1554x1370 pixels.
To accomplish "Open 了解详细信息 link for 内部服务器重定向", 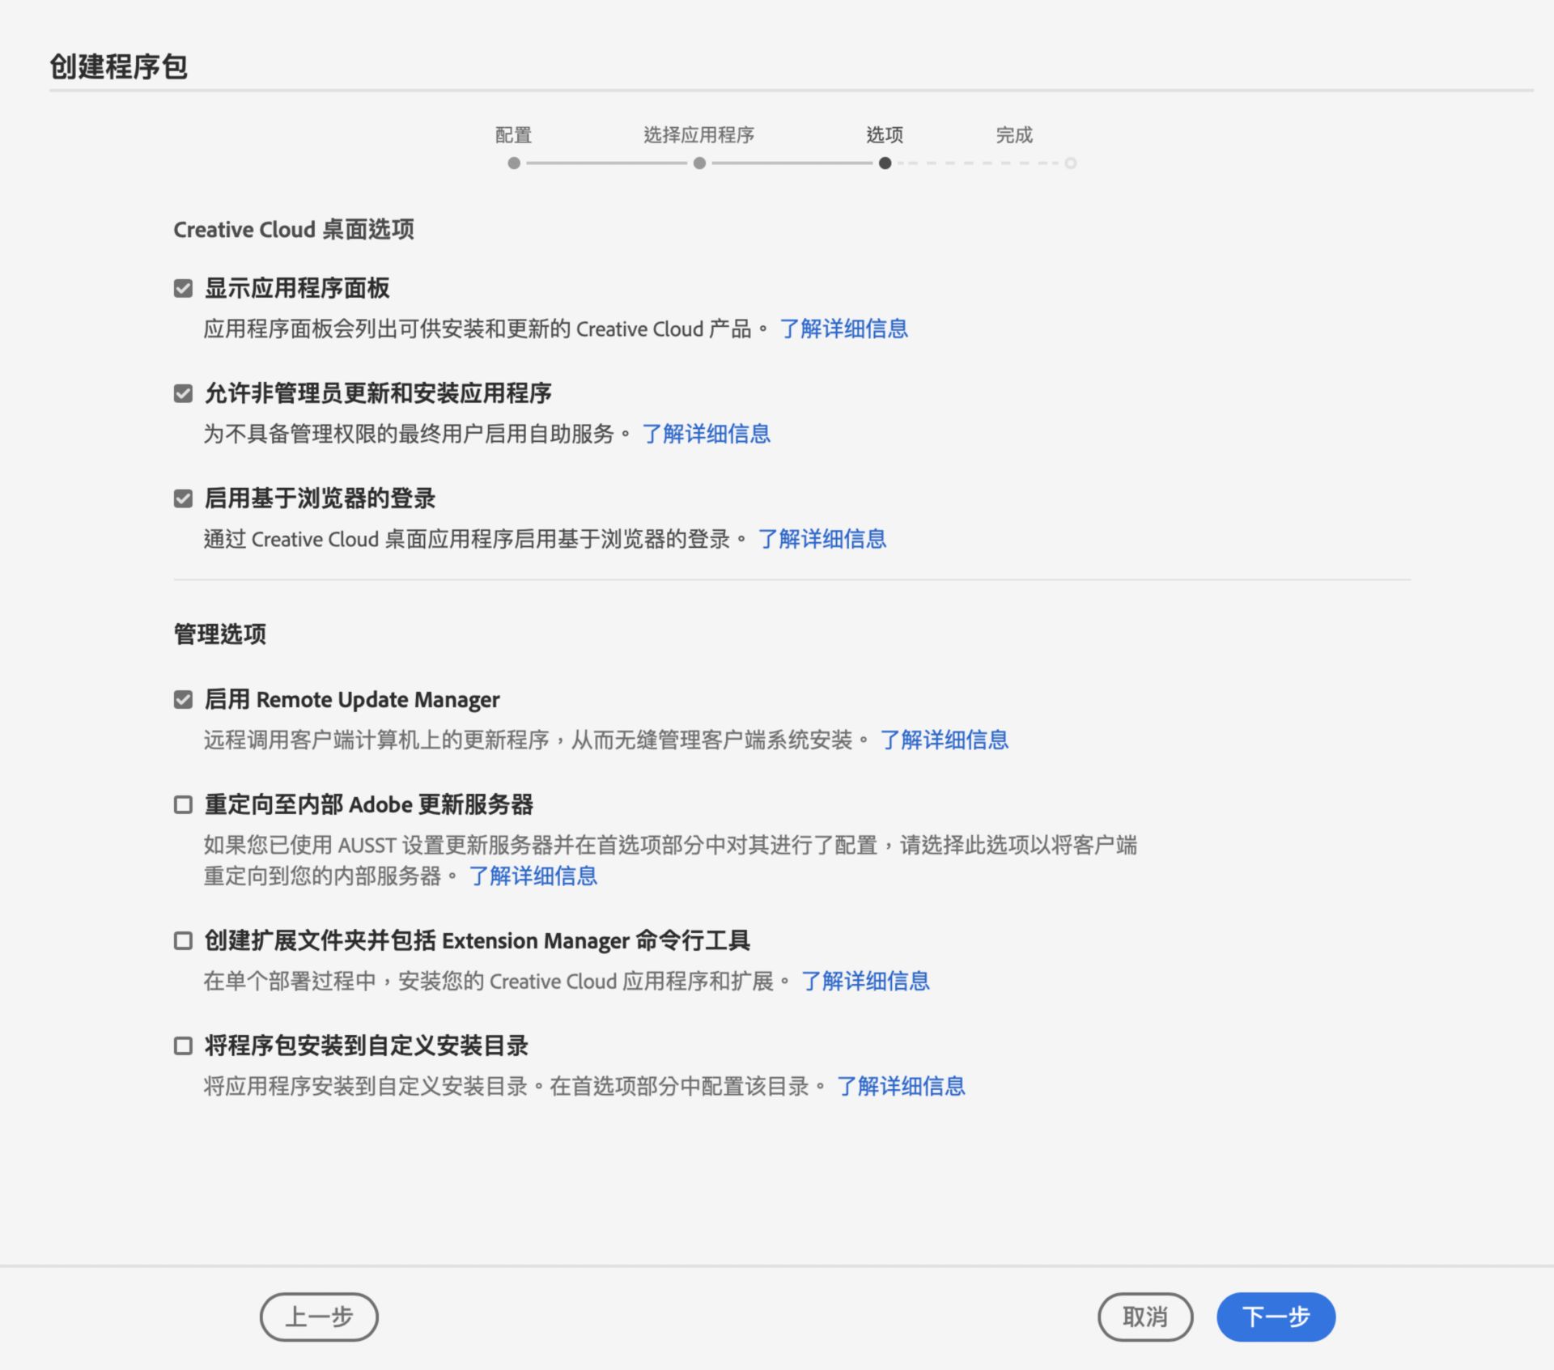I will (x=533, y=876).
